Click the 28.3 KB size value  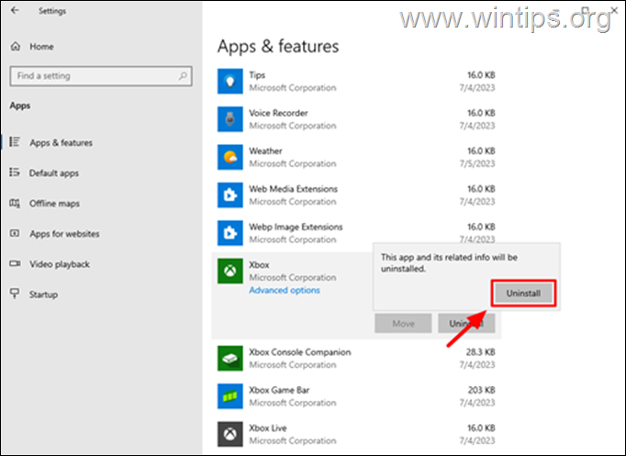pyautogui.click(x=480, y=352)
